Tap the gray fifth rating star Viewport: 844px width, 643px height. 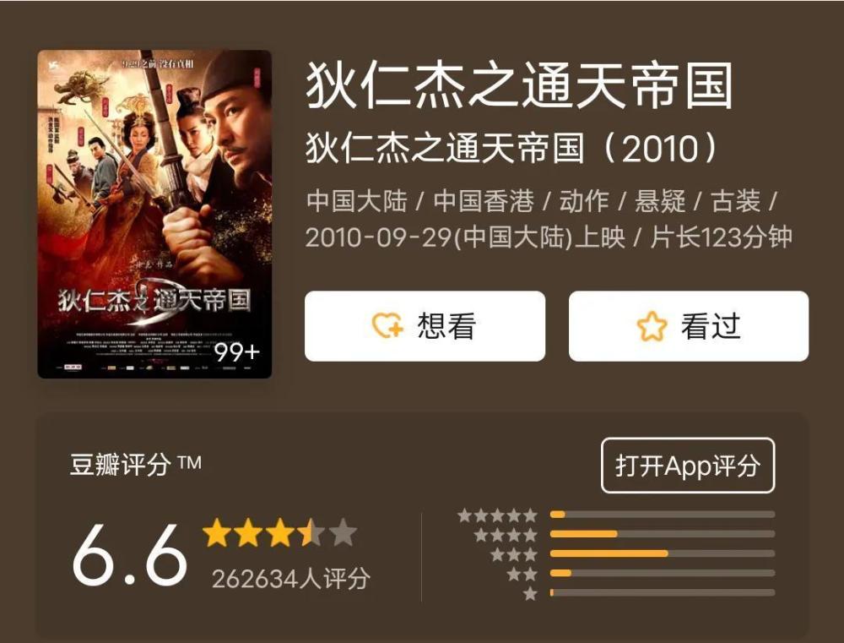click(343, 533)
